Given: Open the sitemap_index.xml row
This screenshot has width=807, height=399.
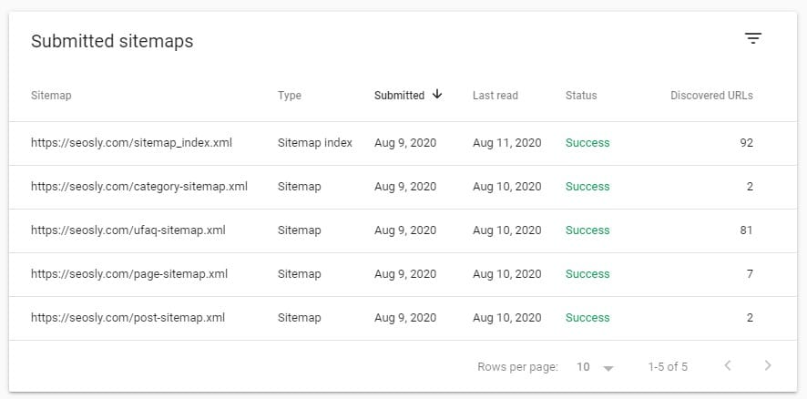Looking at the screenshot, I should tap(131, 143).
